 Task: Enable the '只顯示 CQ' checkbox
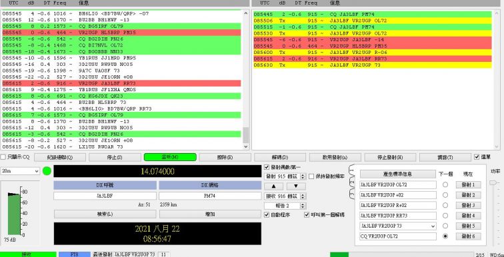(x=3, y=157)
